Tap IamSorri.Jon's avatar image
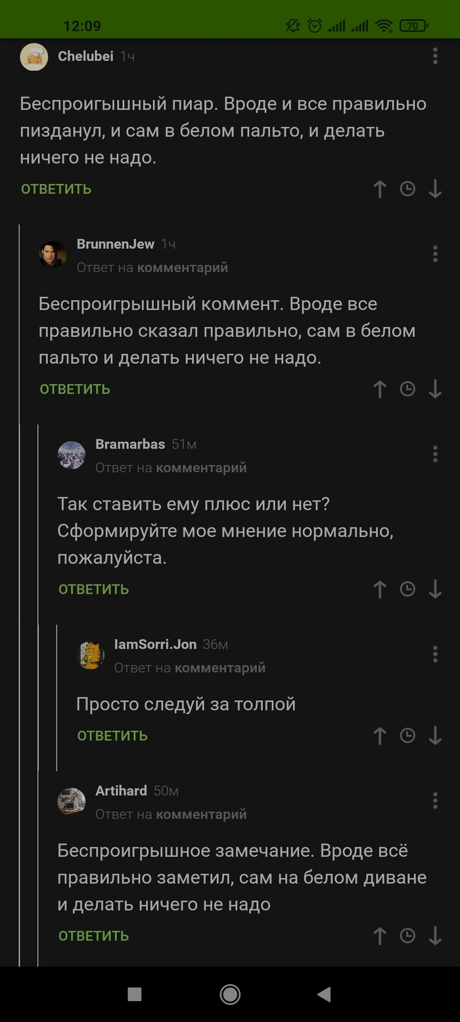This screenshot has height=1022, width=460. [91, 655]
